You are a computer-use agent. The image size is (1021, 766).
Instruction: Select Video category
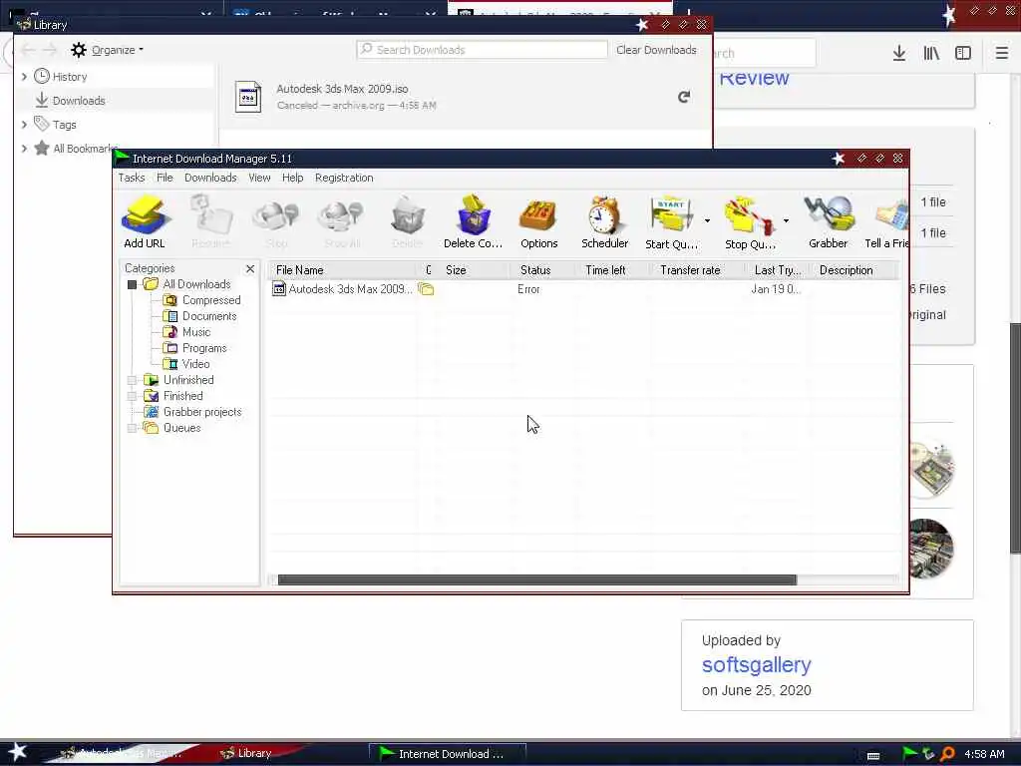coord(186,364)
